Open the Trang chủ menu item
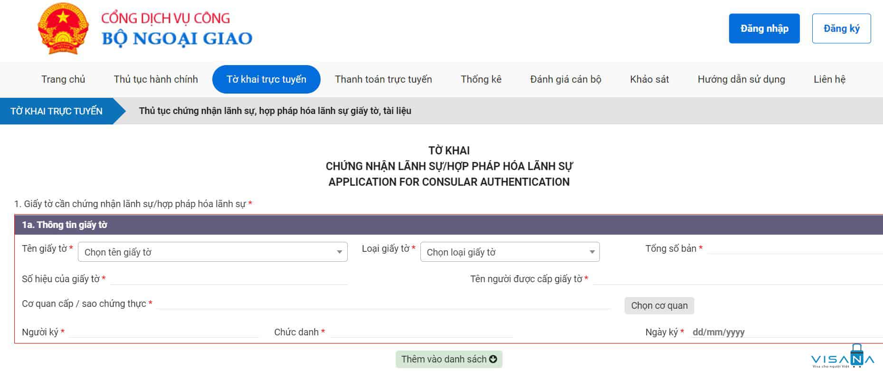The height and width of the screenshot is (371, 883). (x=63, y=79)
